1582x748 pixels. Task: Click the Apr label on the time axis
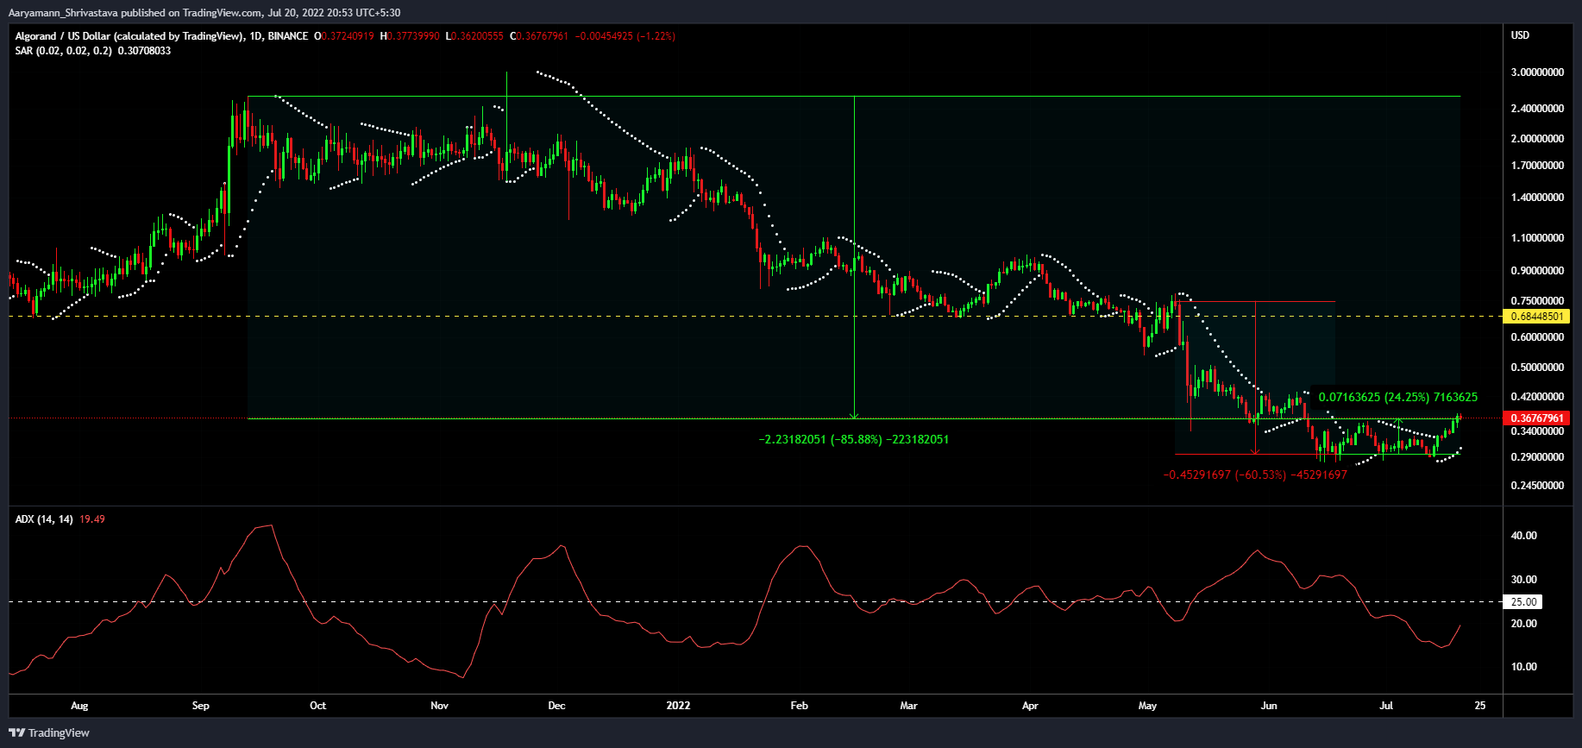click(x=1030, y=706)
